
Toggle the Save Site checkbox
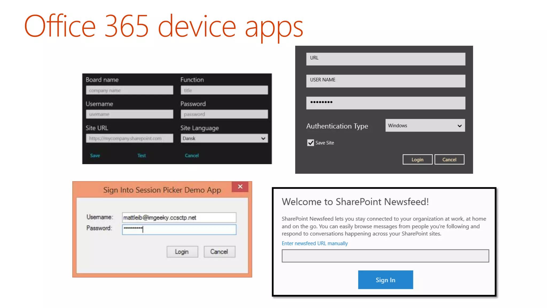click(x=310, y=143)
